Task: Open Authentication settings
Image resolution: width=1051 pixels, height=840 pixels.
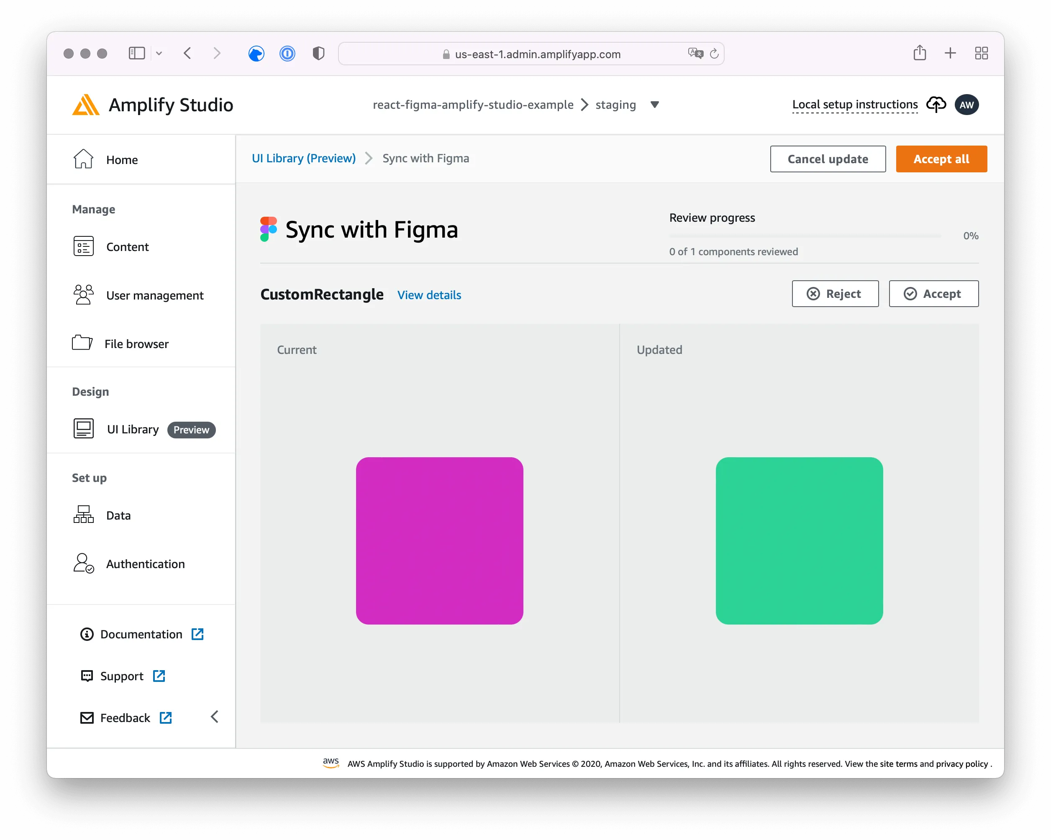Action: click(x=145, y=564)
